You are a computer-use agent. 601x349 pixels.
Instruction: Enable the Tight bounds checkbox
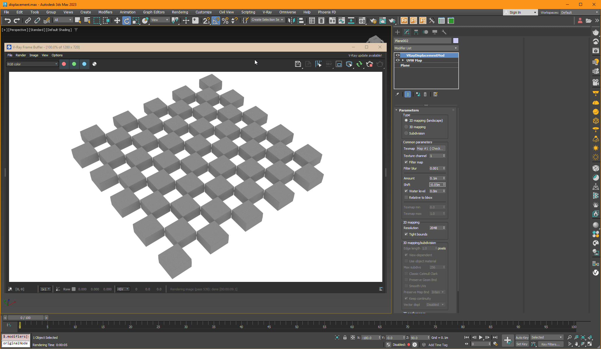click(406, 234)
